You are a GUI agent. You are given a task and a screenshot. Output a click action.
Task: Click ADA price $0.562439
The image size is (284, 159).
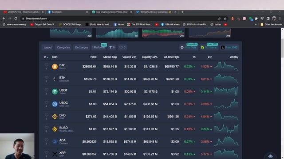pyautogui.click(x=89, y=141)
